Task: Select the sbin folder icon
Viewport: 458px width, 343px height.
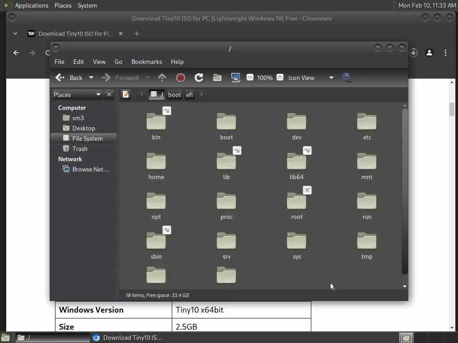Action: tap(156, 241)
